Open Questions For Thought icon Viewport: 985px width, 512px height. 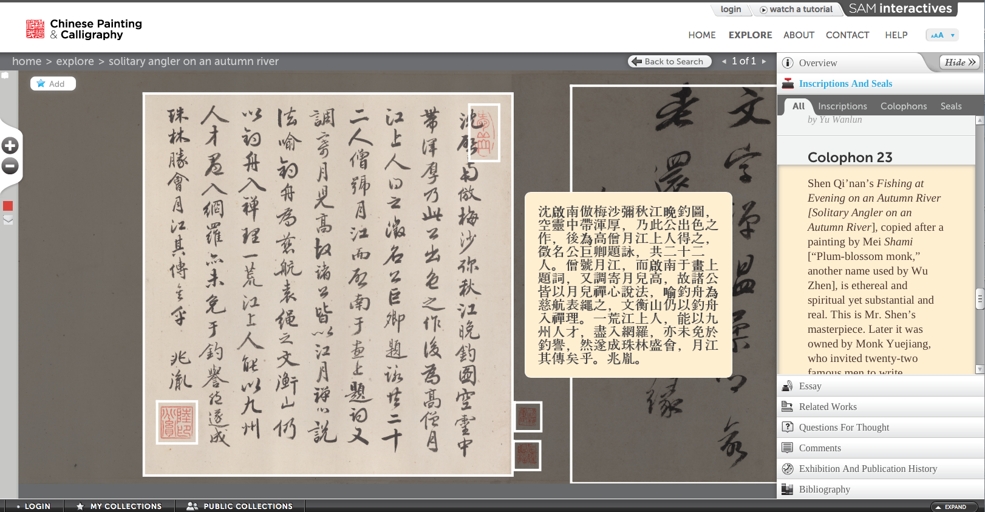(788, 427)
